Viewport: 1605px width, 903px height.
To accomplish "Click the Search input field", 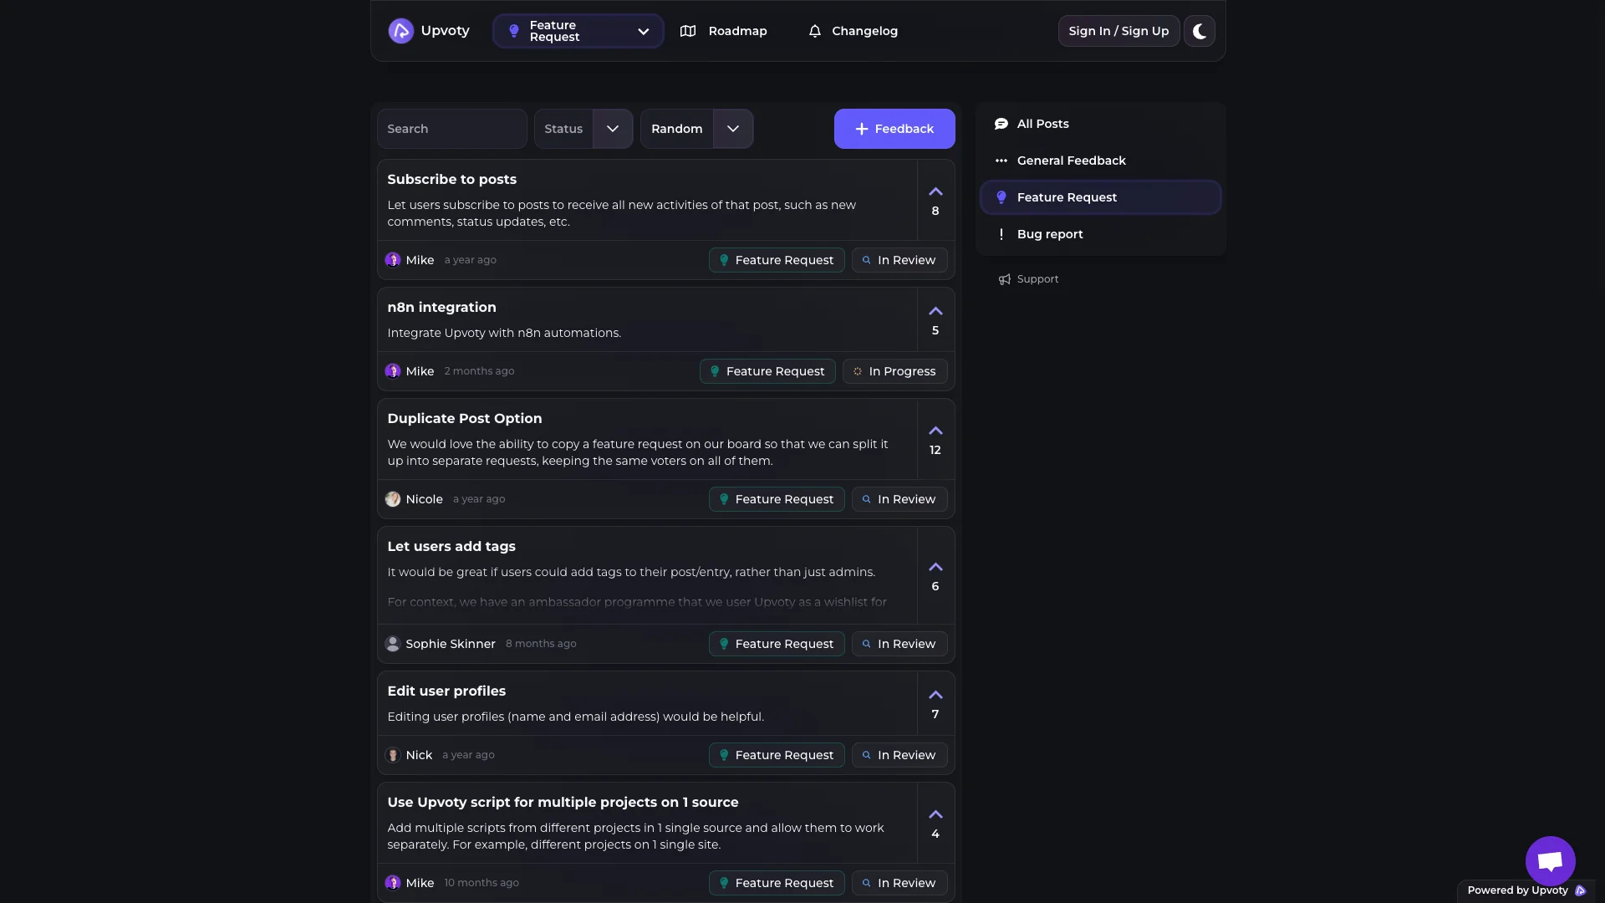I will pos(451,129).
